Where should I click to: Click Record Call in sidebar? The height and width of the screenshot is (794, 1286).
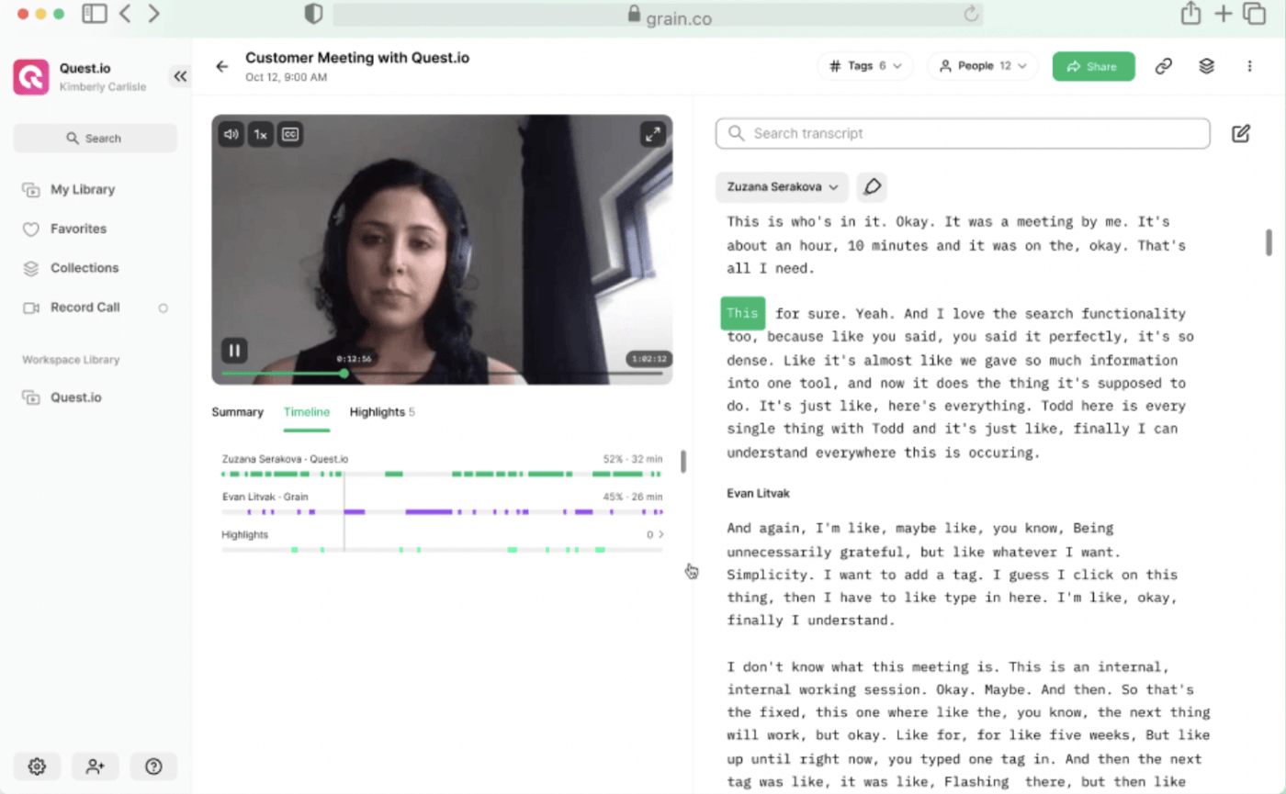85,308
